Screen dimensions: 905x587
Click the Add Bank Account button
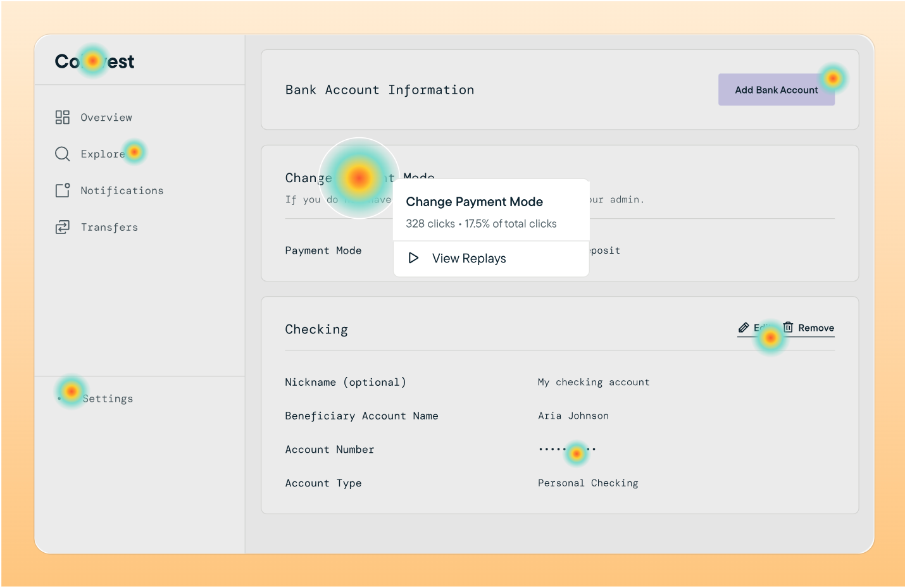point(777,90)
